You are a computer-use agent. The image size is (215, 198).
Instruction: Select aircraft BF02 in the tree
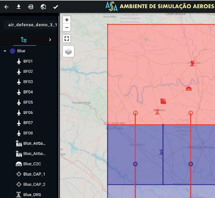(x=28, y=71)
